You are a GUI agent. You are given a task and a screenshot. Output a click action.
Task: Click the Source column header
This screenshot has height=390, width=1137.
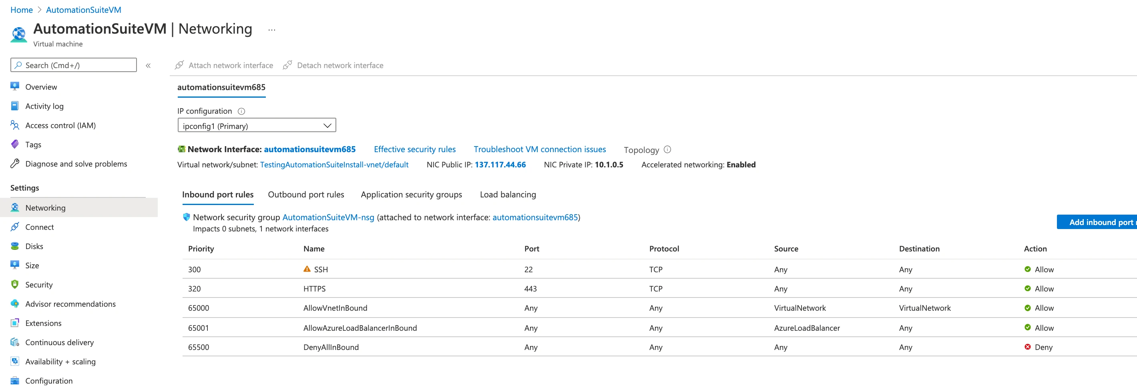click(785, 249)
